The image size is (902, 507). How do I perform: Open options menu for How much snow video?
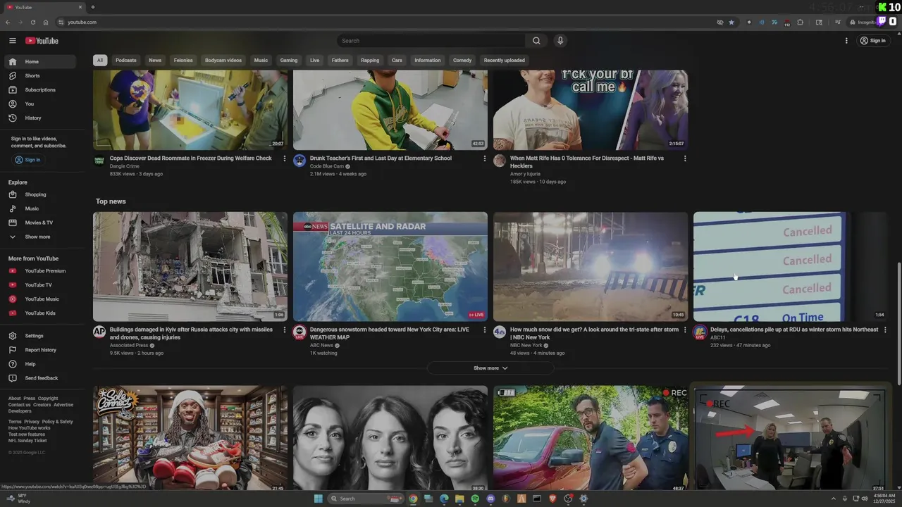(685, 330)
